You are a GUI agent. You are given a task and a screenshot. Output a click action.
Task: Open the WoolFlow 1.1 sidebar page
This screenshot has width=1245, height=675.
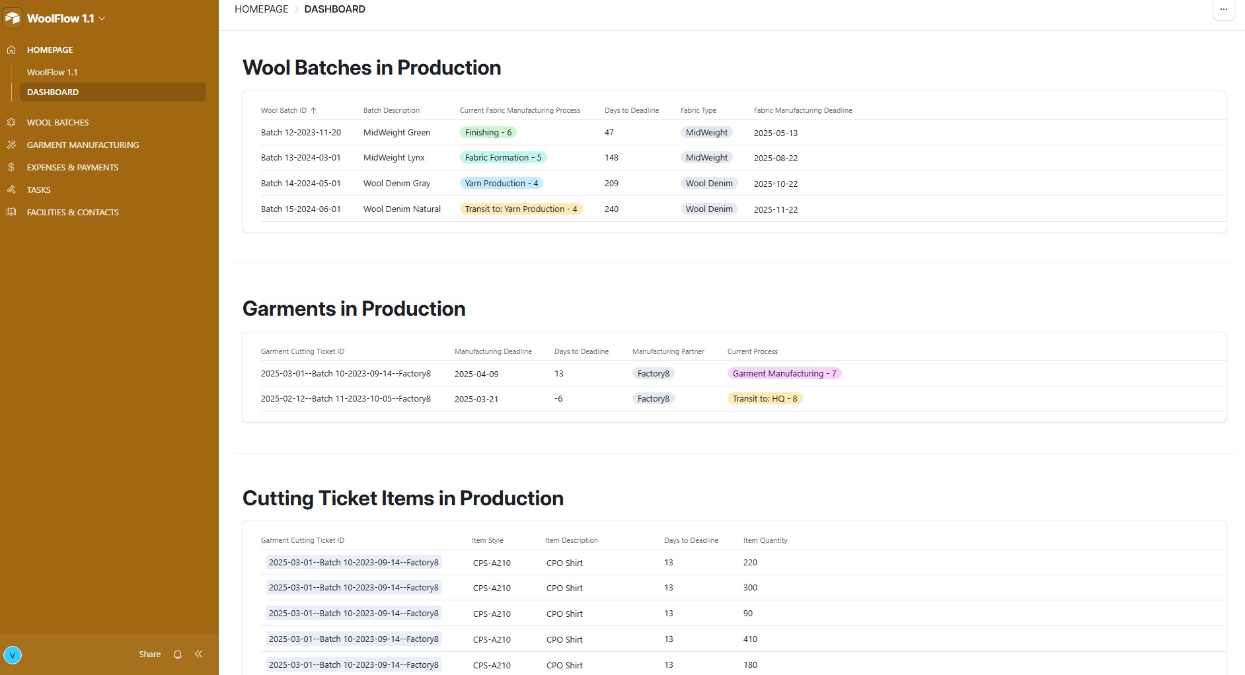click(x=52, y=72)
